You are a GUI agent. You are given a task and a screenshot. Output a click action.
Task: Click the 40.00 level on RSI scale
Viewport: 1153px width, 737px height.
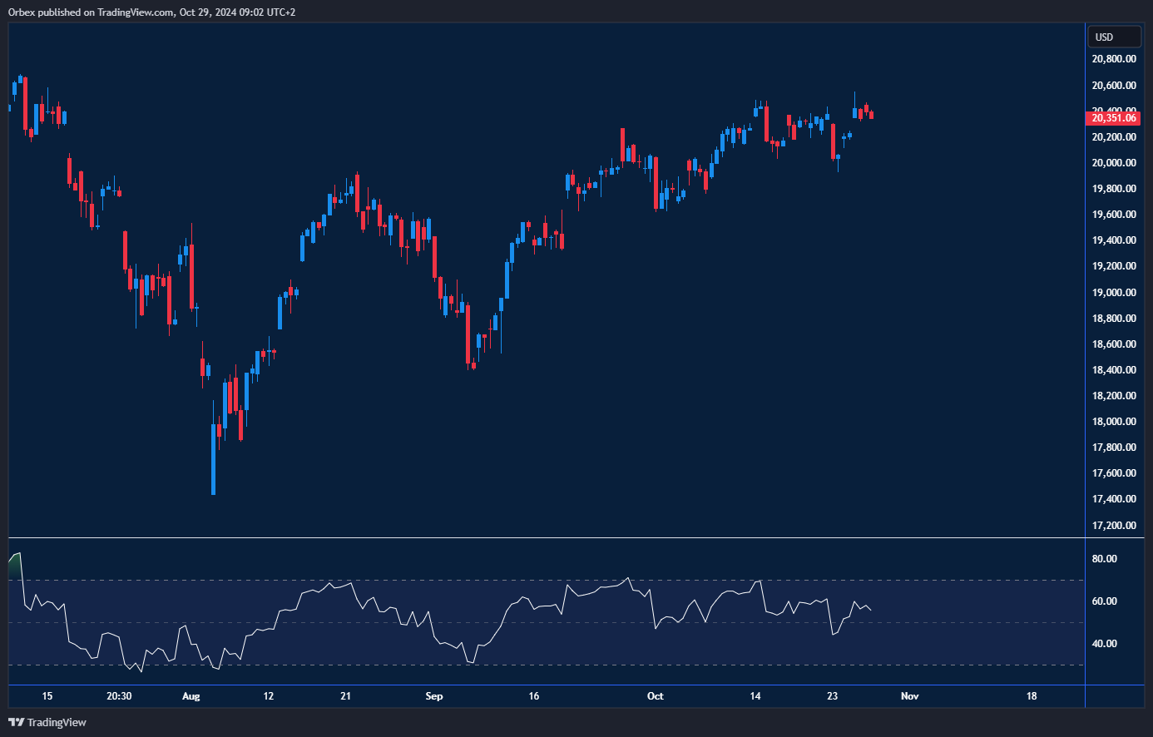1104,644
